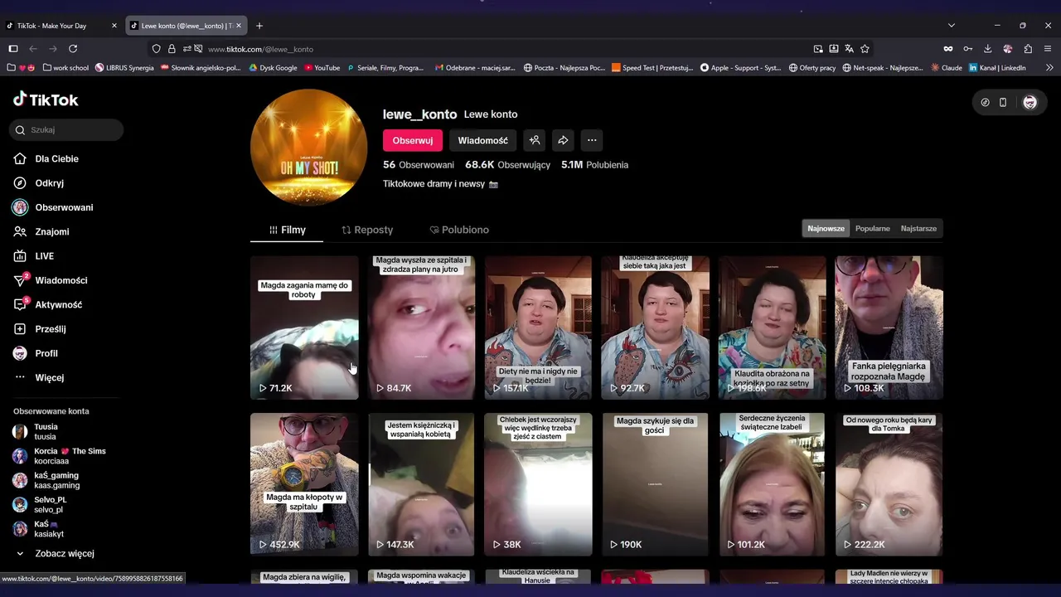Open the Claude bookmark
This screenshot has height=597, width=1061.
pos(946,68)
